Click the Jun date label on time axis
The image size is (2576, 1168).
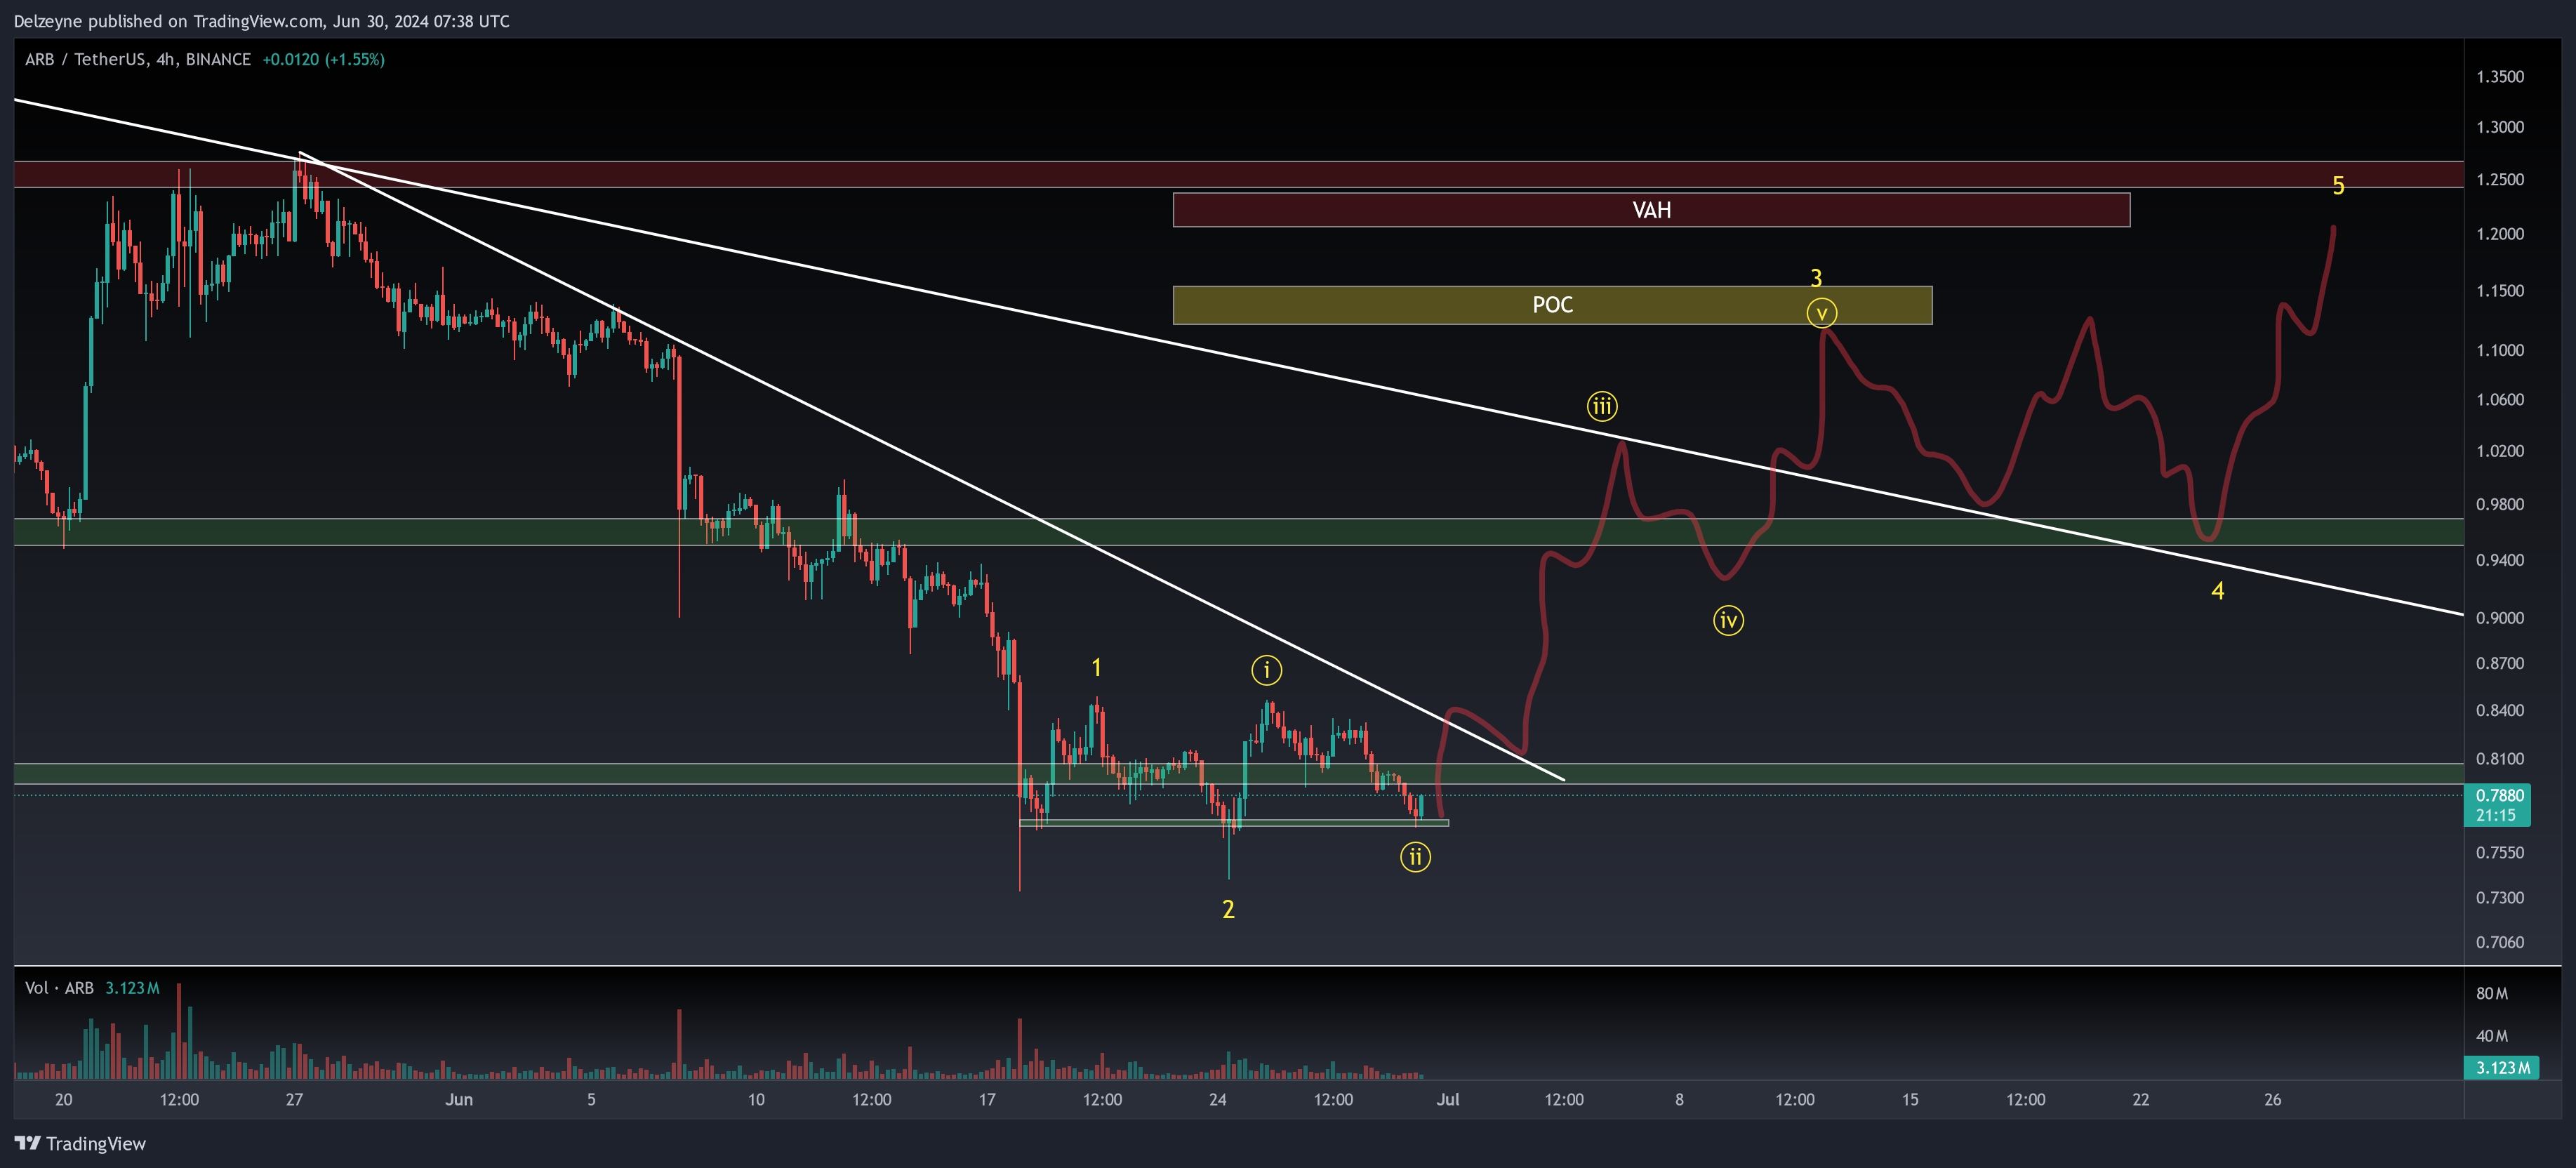tap(459, 1099)
